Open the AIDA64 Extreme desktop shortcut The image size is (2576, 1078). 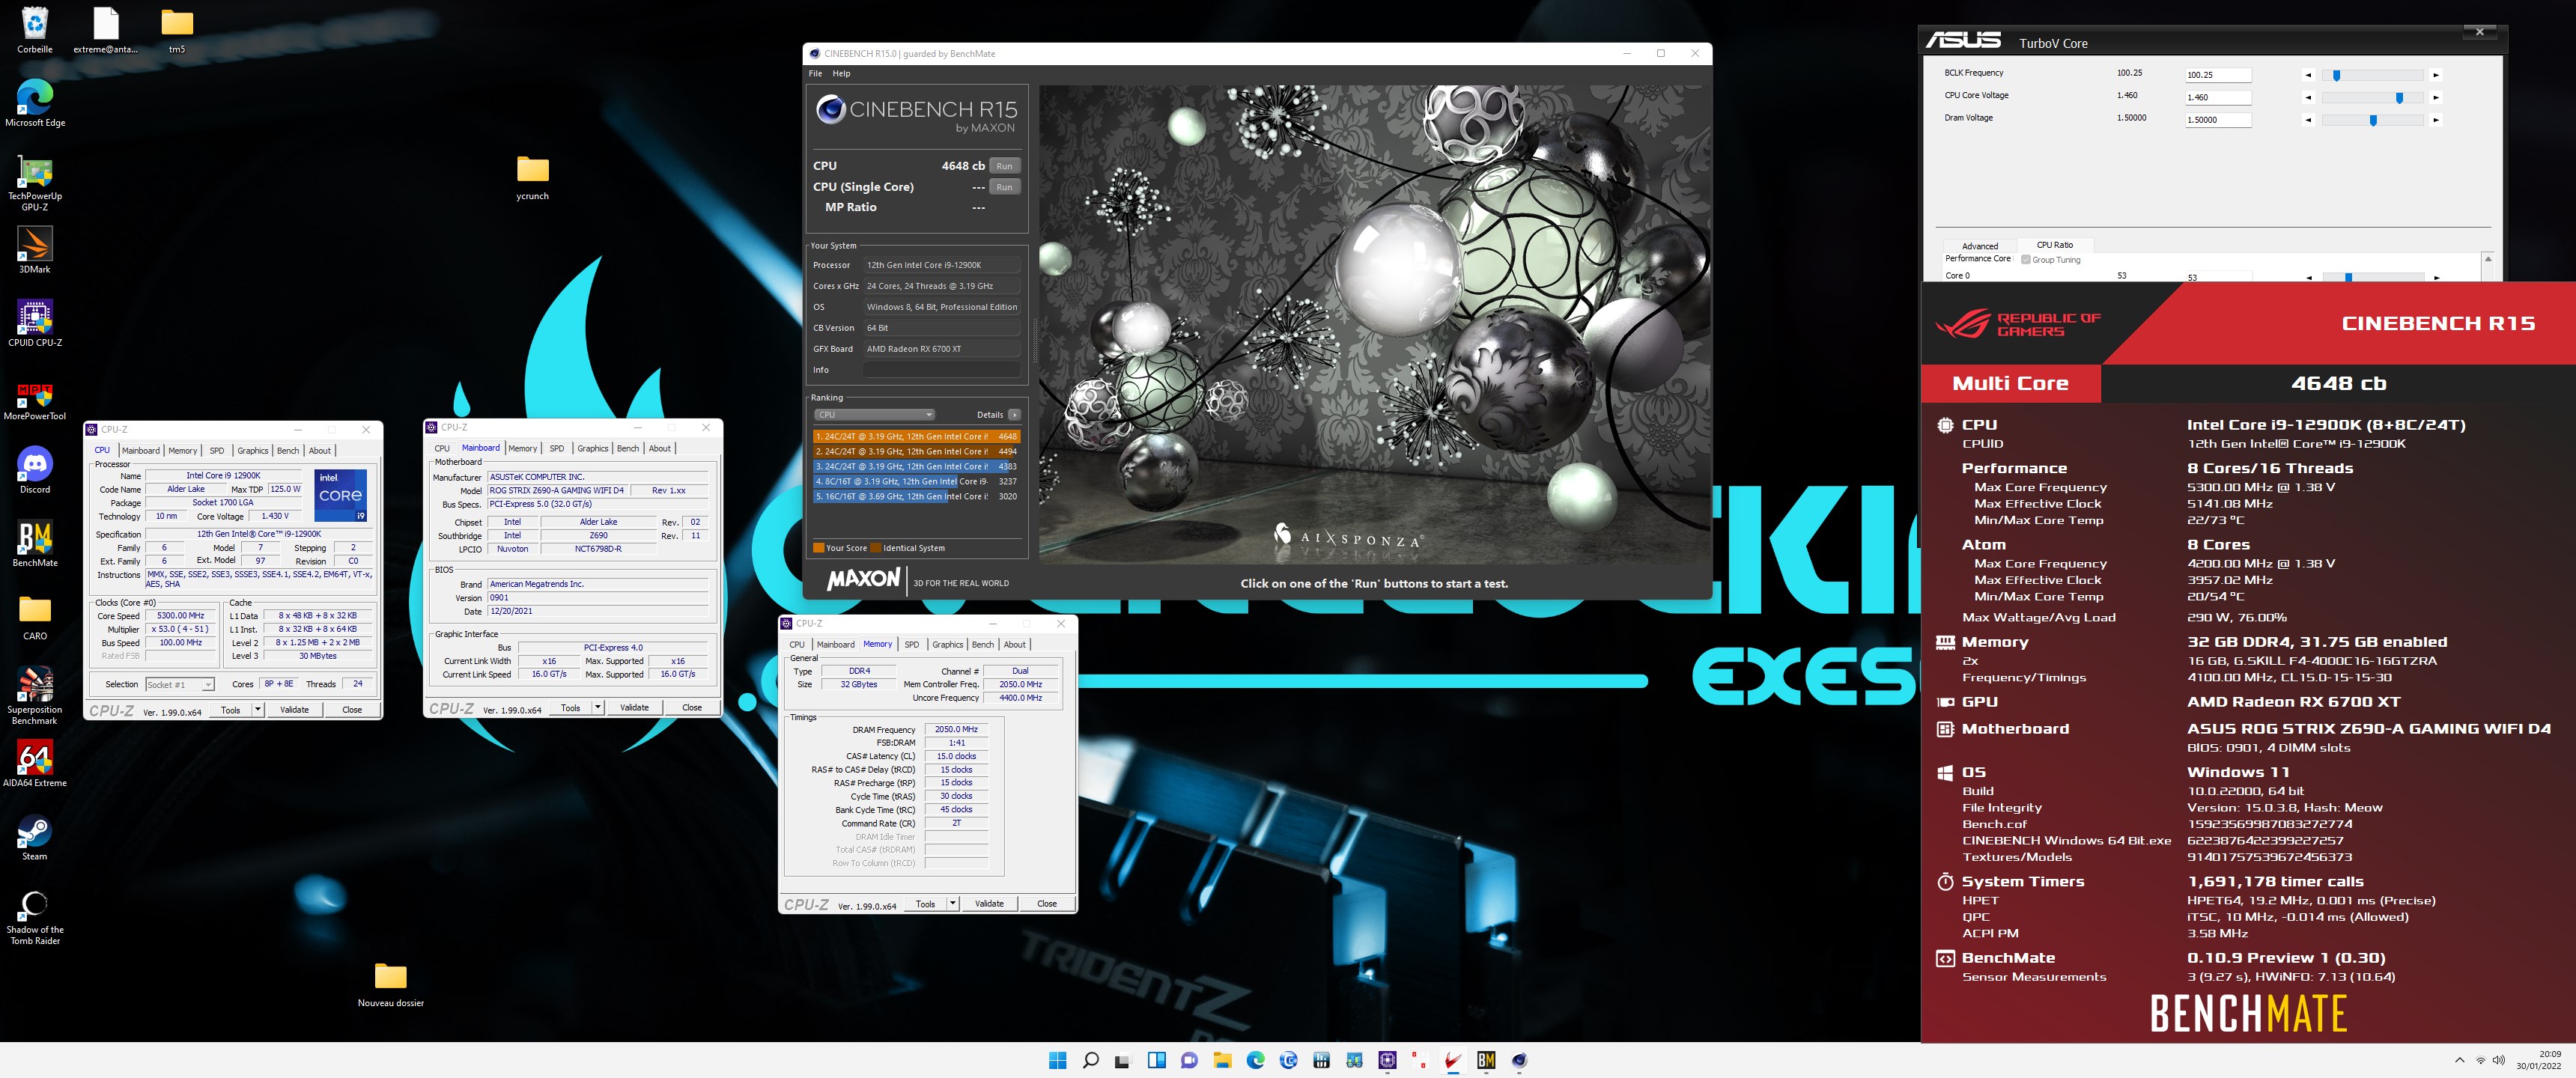tap(35, 763)
